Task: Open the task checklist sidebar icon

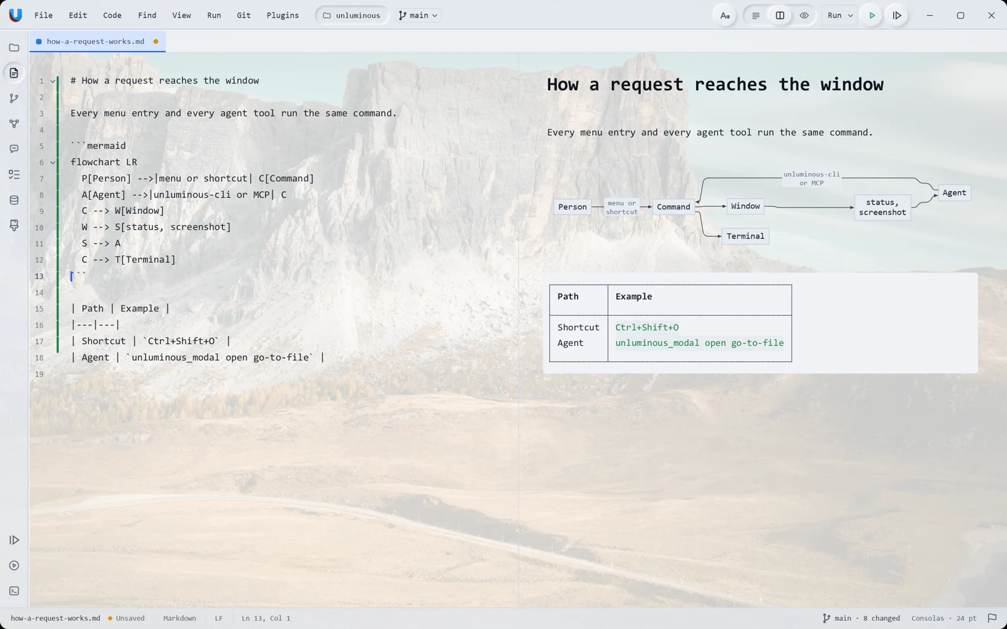Action: (x=14, y=175)
